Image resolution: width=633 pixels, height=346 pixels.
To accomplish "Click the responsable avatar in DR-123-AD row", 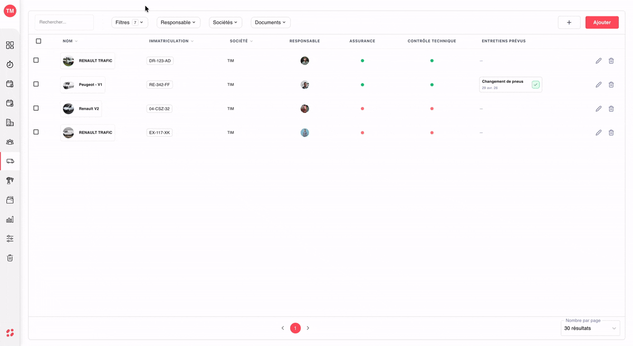I will pos(305,61).
